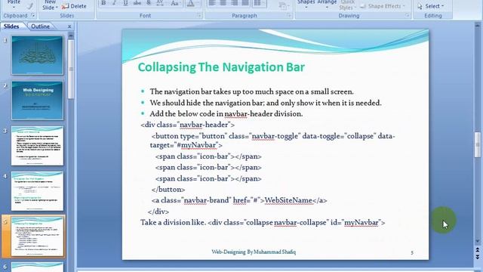Screen dimensions: 483x272
Task: Click thumbnail pane scroll-up arrow
Action: tap(71, 36)
